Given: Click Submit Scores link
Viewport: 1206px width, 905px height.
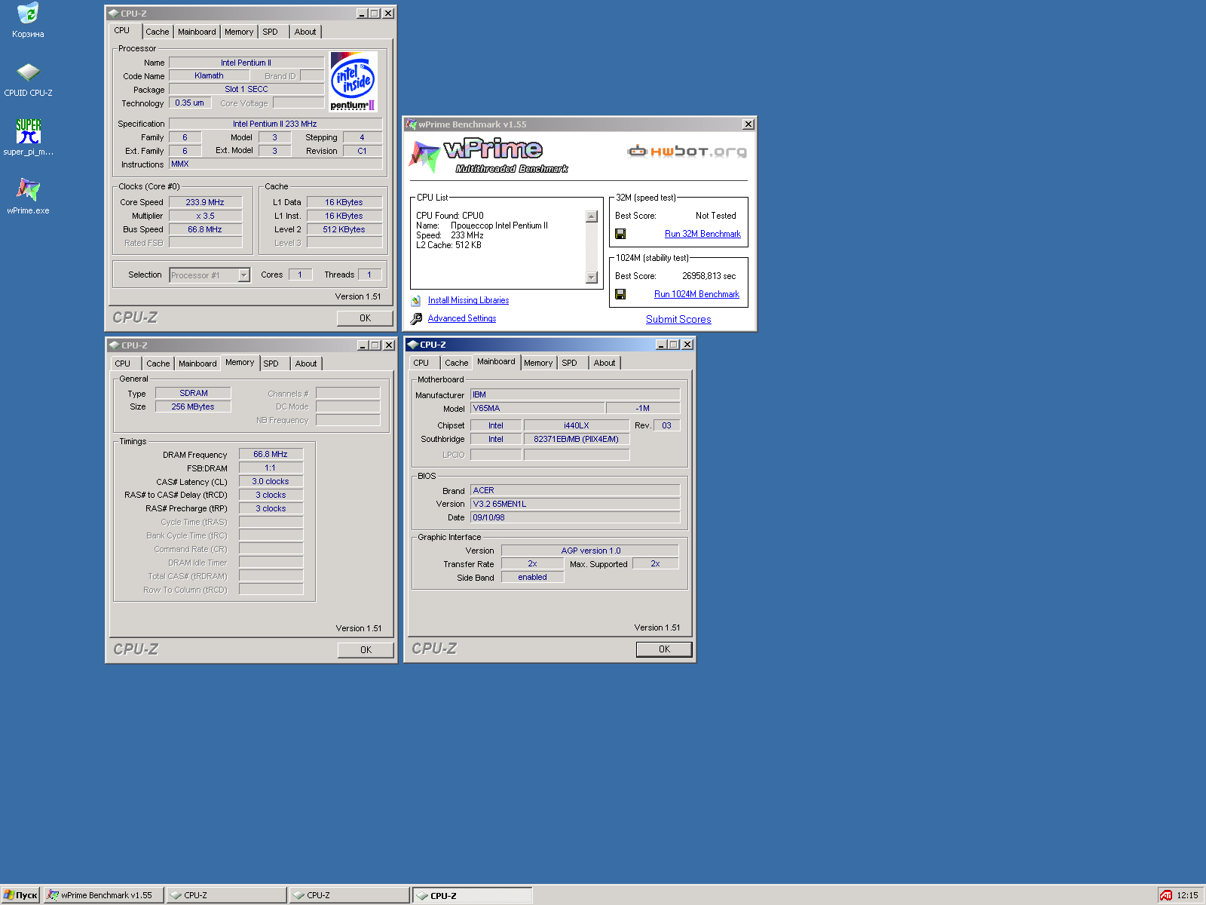Looking at the screenshot, I should pyautogui.click(x=678, y=319).
